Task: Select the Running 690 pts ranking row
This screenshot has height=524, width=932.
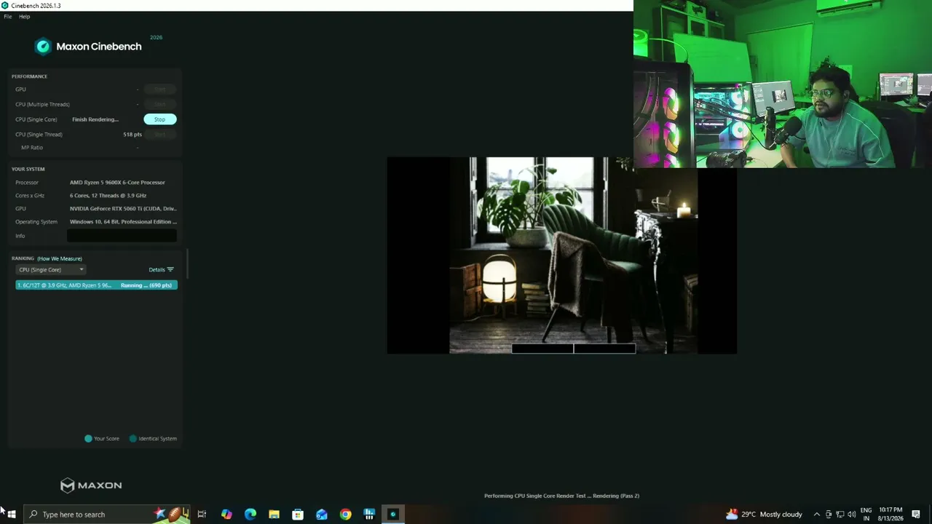Action: (96, 285)
